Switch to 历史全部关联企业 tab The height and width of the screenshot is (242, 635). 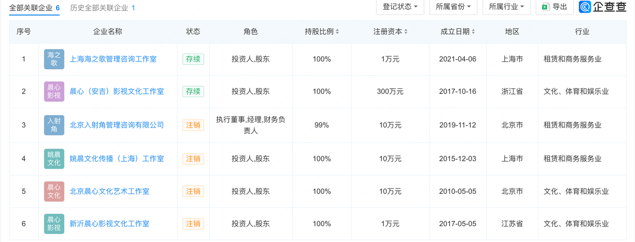tap(103, 8)
